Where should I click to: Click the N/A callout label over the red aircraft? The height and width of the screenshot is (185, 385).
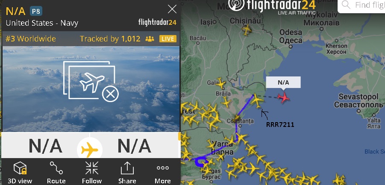283,82
